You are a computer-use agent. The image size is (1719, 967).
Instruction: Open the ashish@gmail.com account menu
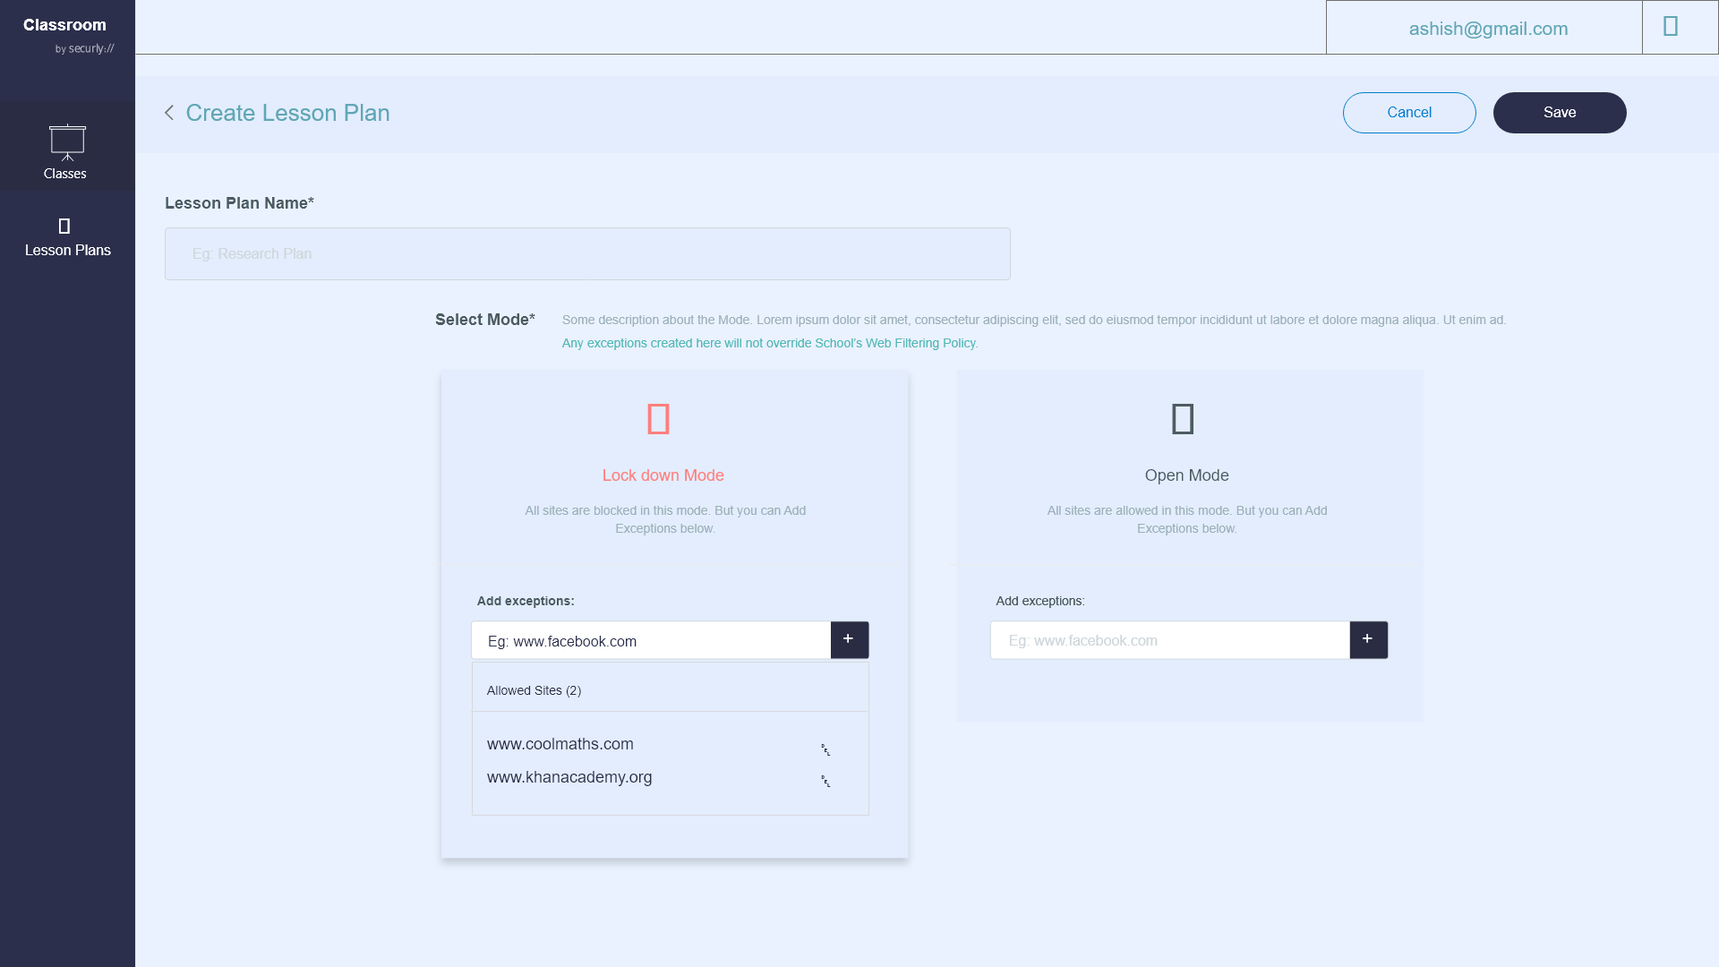(x=1487, y=29)
